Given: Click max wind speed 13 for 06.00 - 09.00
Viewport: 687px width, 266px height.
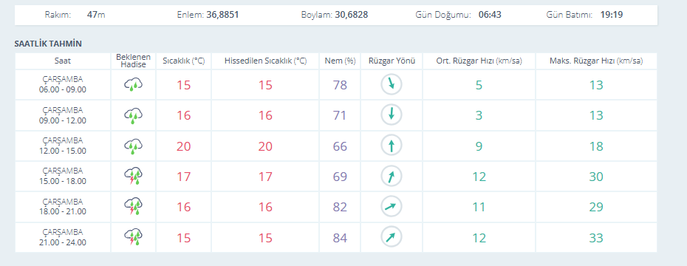Looking at the screenshot, I should 596,84.
